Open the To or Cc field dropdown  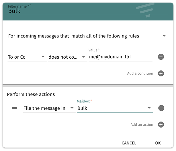point(43,57)
